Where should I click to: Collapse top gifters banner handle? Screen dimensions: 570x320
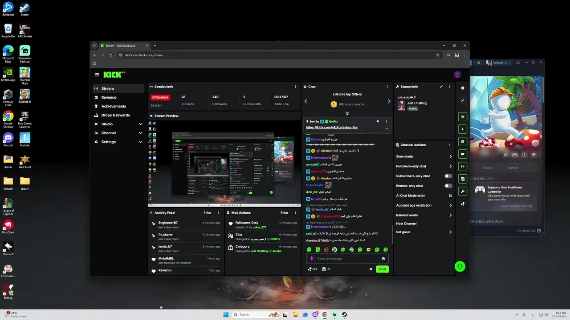coord(347,114)
